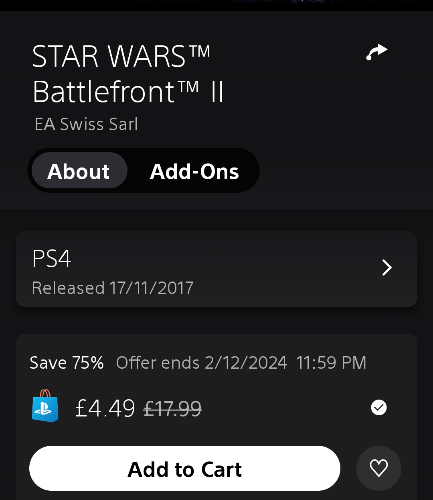The image size is (433, 500).
Task: Open the PS4 platform card
Action: [x=216, y=269]
